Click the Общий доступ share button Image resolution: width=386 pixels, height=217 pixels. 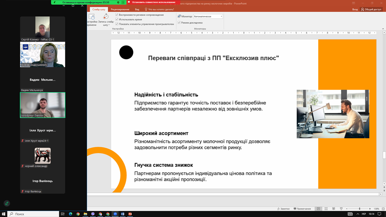tap(371, 10)
